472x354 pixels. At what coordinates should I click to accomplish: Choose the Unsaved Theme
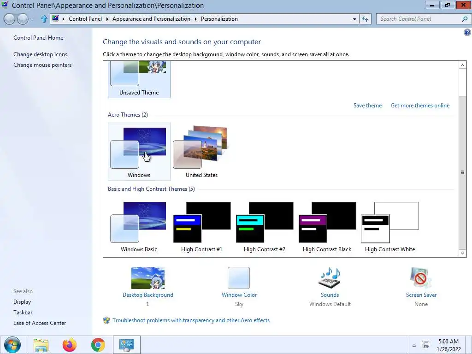tap(139, 79)
